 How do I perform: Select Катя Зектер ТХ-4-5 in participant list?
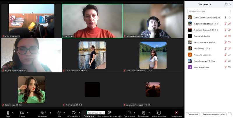click(x=209, y=48)
